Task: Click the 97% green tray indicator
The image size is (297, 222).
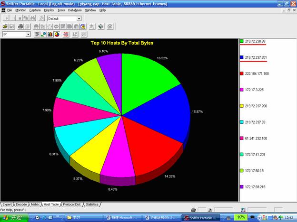Action: pyautogui.click(x=241, y=217)
